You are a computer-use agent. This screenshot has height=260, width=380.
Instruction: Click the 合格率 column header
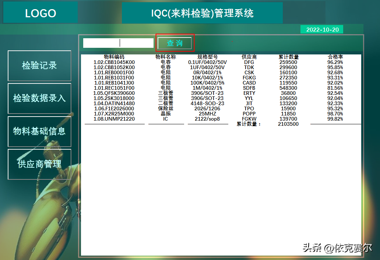(335, 57)
